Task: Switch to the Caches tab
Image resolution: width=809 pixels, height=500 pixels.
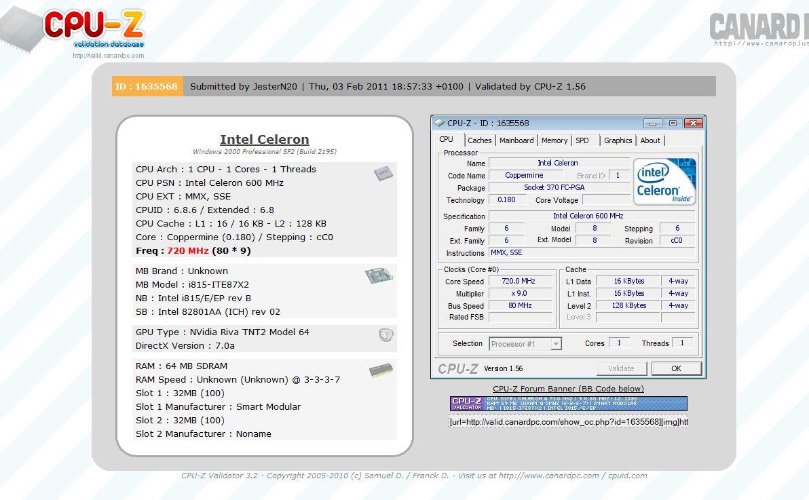Action: [479, 140]
